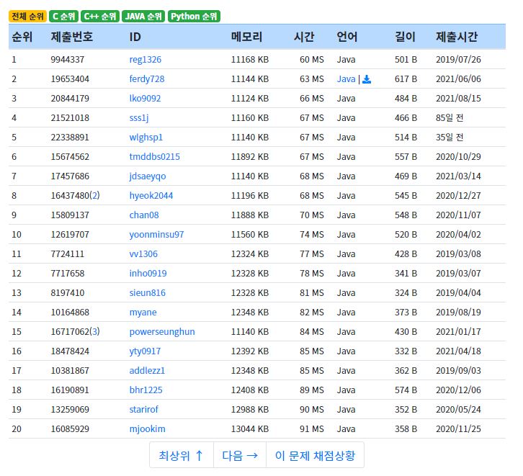The width and height of the screenshot is (523, 476).
Task: Select memory value 13044 KB
Action: (x=250, y=429)
